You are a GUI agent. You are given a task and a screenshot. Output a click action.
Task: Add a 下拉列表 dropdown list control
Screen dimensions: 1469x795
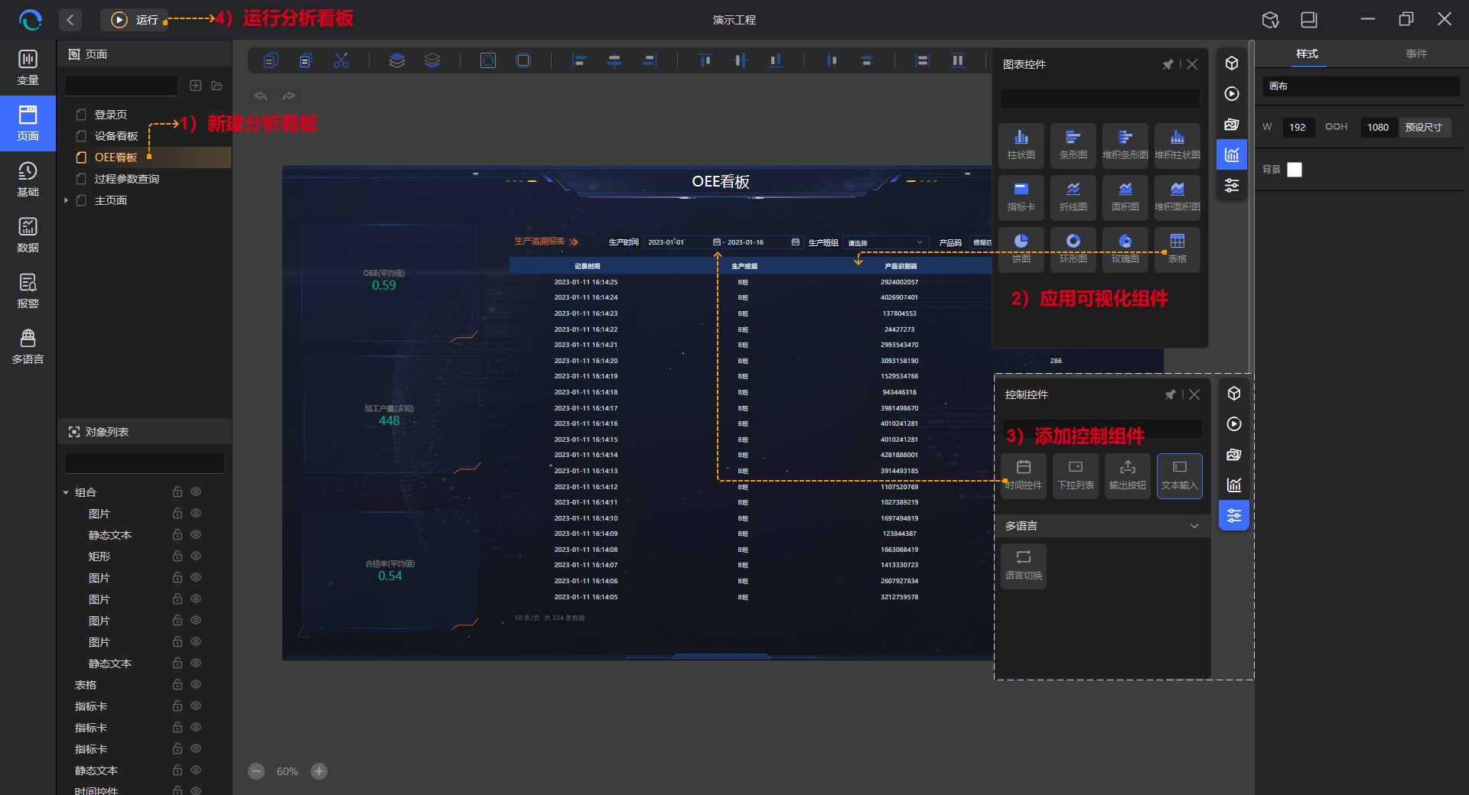tap(1076, 475)
